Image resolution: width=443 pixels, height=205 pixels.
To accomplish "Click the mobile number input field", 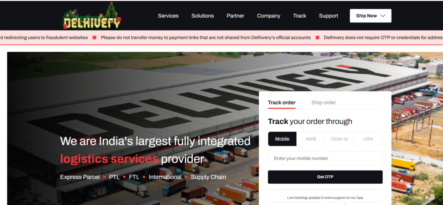I will 325,158.
